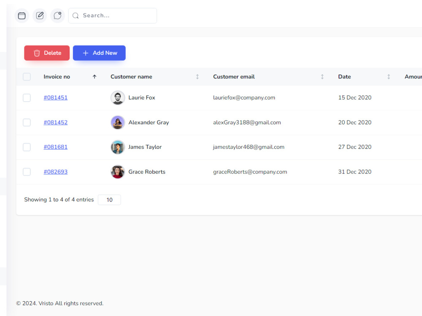
Task: Open invoice link #082693
Action: (56, 172)
